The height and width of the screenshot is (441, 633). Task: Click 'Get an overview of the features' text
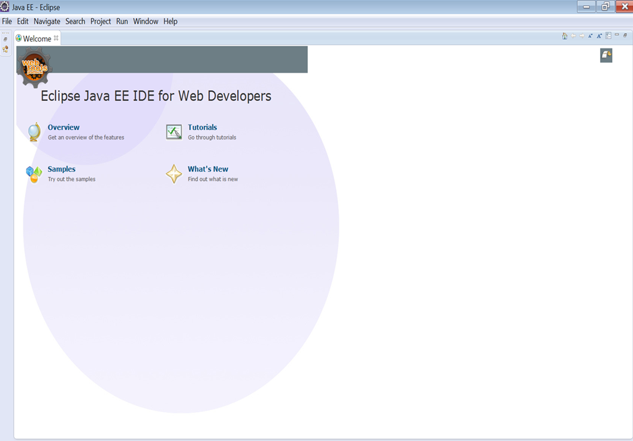[86, 137]
